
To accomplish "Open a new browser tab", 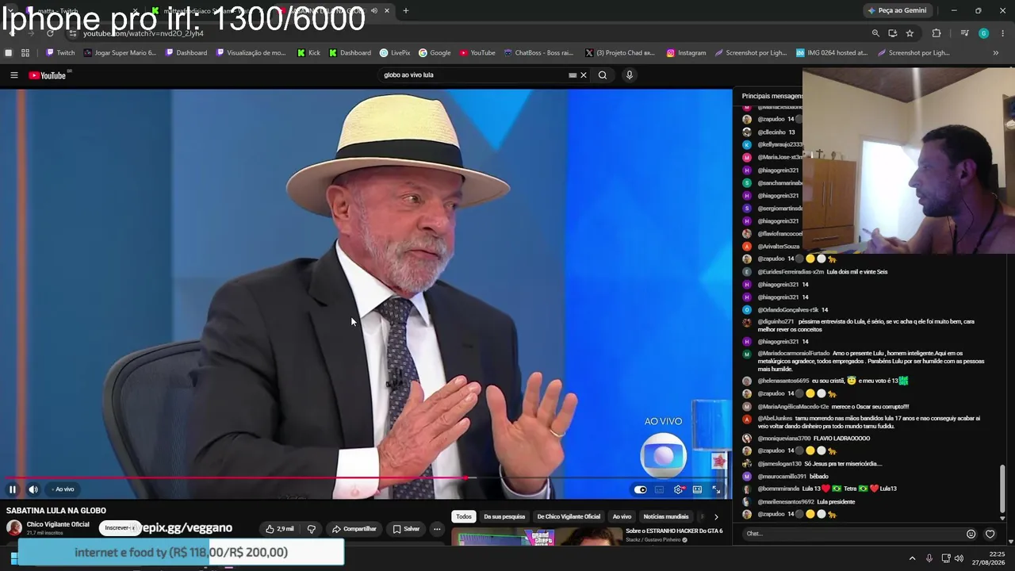I will 406,10.
